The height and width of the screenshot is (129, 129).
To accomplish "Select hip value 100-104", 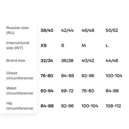I will tap(90, 106).
